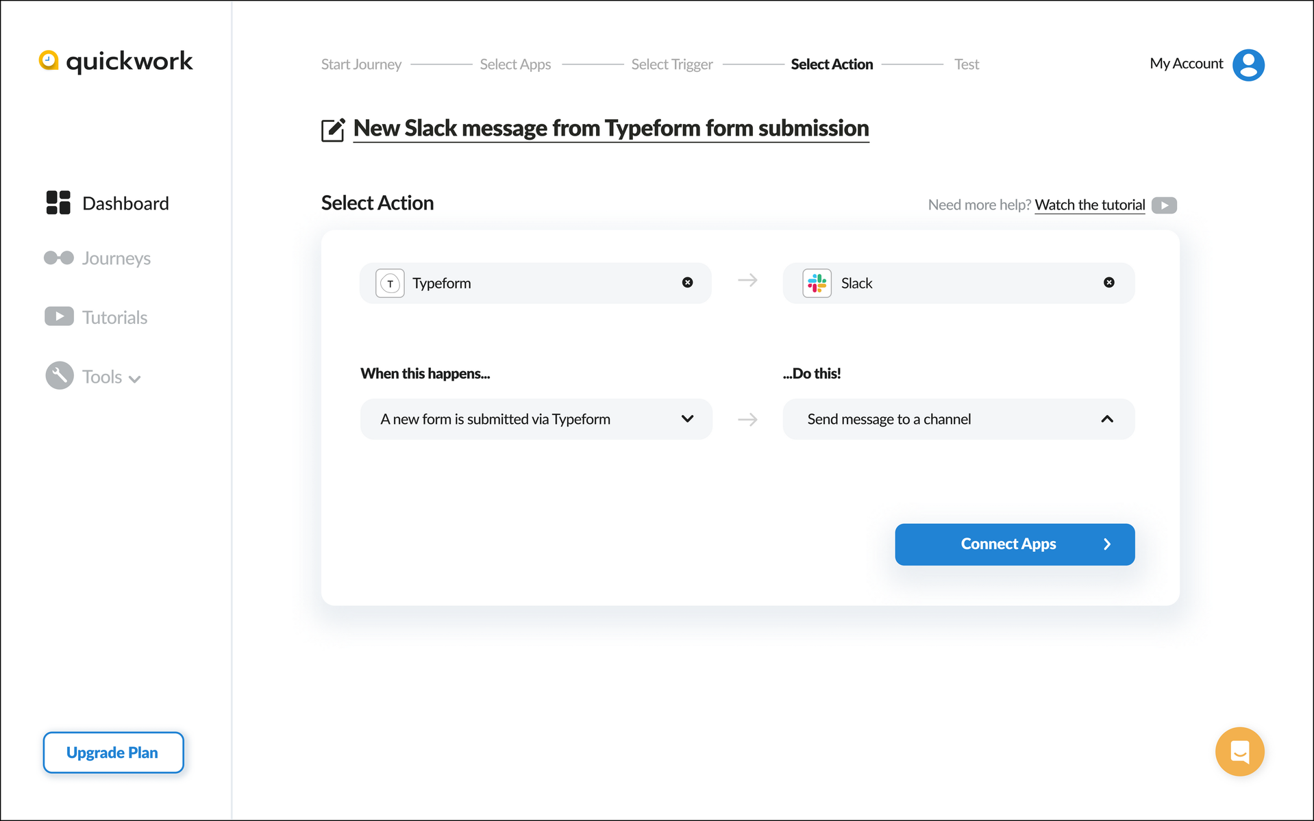The height and width of the screenshot is (821, 1314).
Task: Remove the Slack app selection
Action: 1108,282
